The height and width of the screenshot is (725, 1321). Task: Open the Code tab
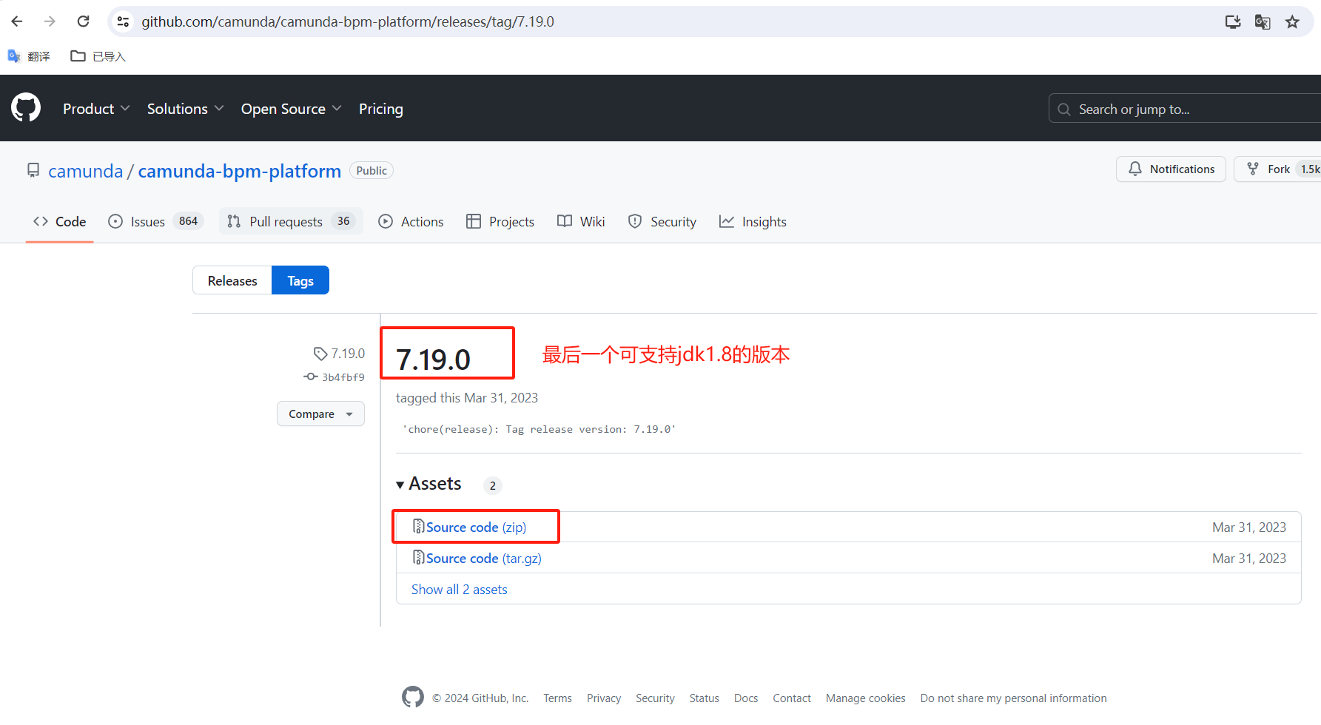60,221
